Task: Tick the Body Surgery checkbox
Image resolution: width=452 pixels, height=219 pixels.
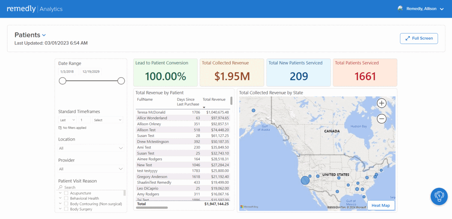Action: pyautogui.click(x=66, y=209)
